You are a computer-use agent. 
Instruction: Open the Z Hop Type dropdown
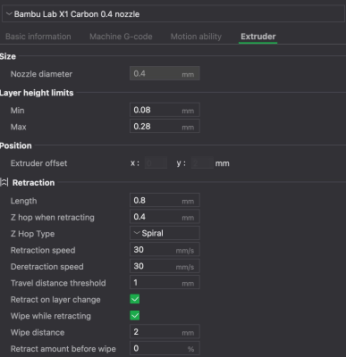click(165, 233)
